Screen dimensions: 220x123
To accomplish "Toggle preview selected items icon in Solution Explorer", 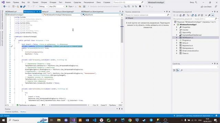I will [x=212, y=15].
